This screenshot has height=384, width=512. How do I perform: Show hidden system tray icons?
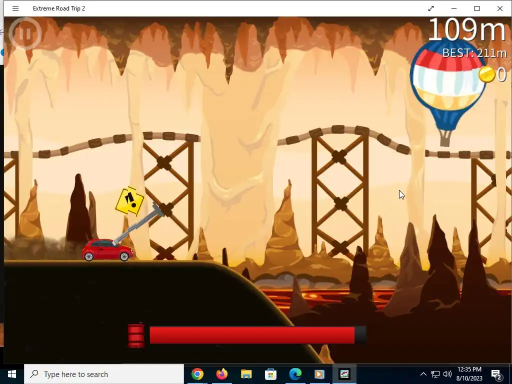423,374
